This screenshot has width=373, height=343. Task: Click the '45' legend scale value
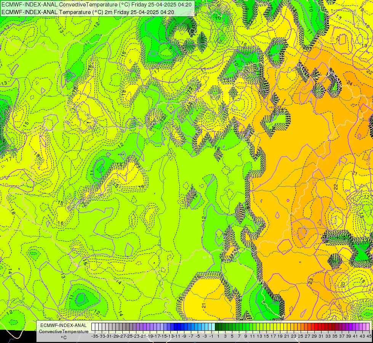pyautogui.click(x=369, y=336)
